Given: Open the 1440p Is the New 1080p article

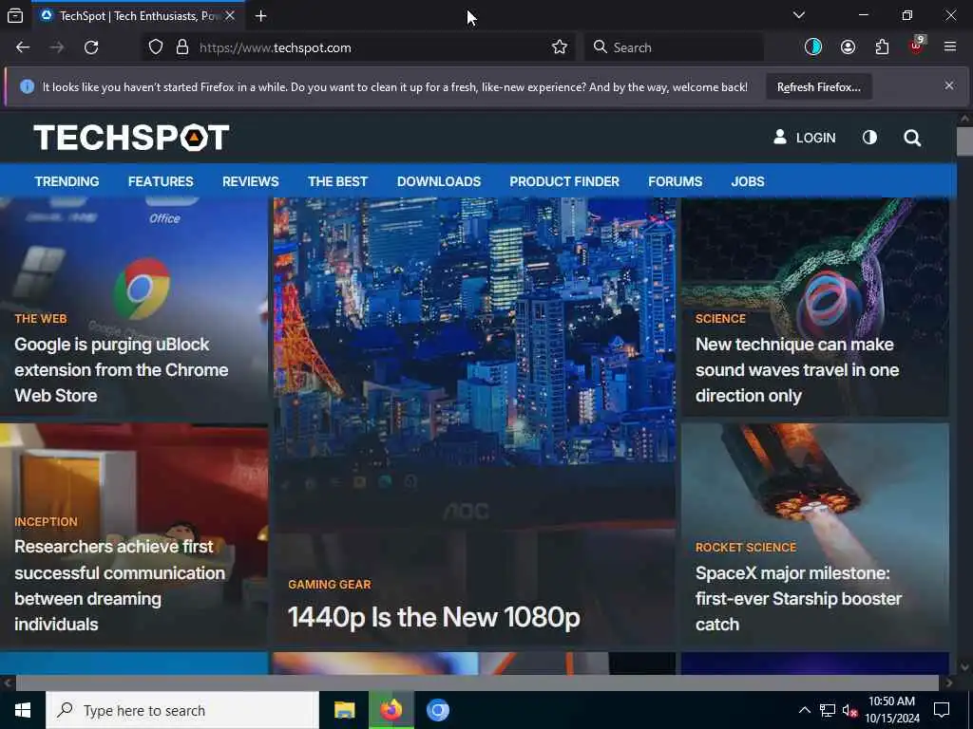Looking at the screenshot, I should [433, 617].
